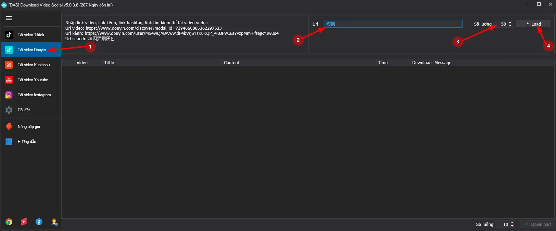556x231 pixels.
Task: Open the Chrome icon in bottom bar
Action: 9,222
